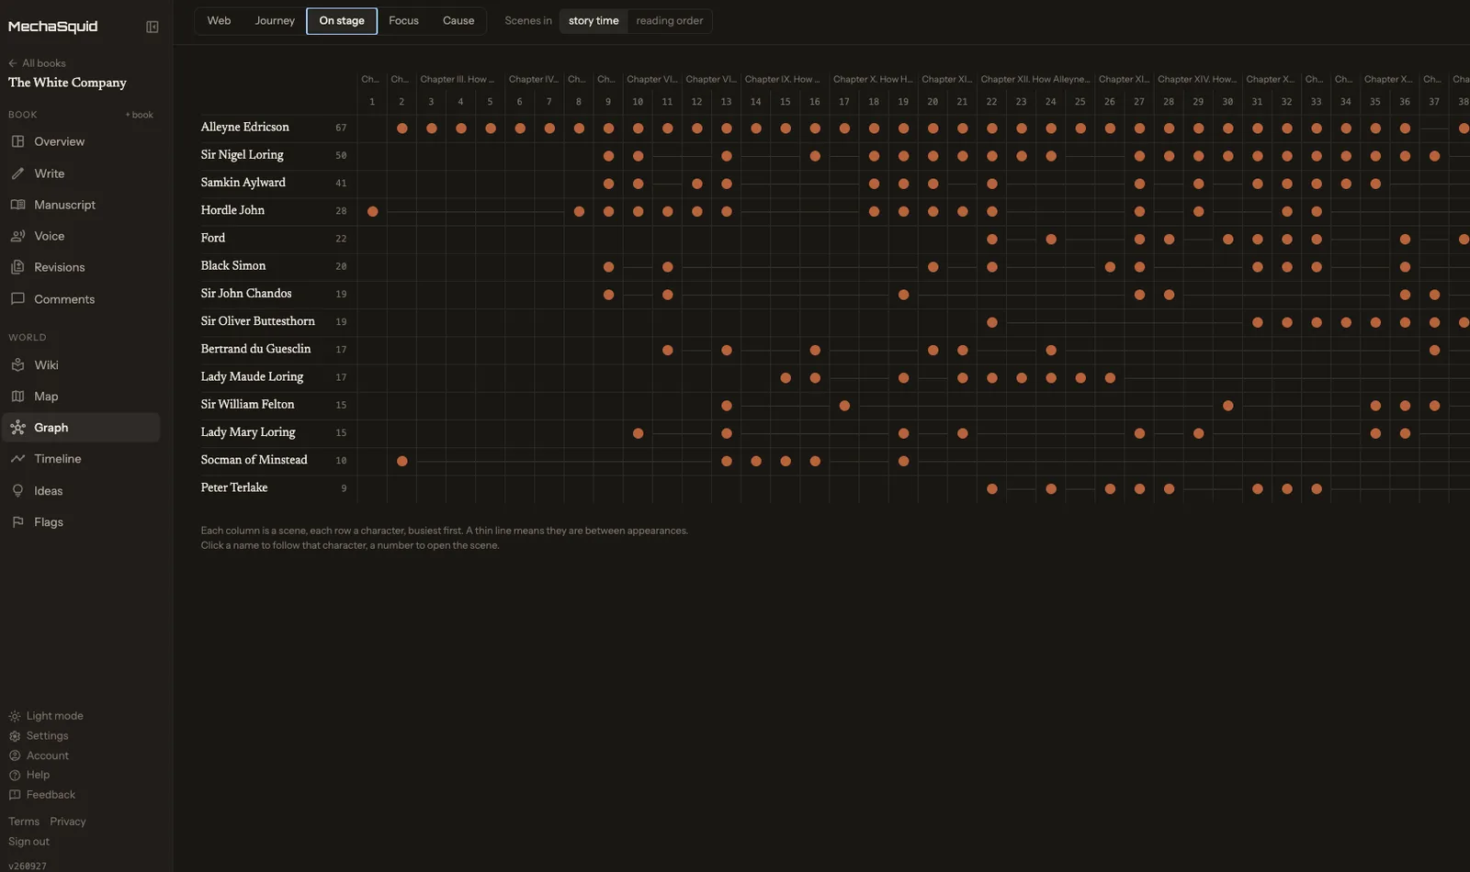Screen dimensions: 1470x872
Task: Switch scenes ordering to story time
Action: (594, 21)
